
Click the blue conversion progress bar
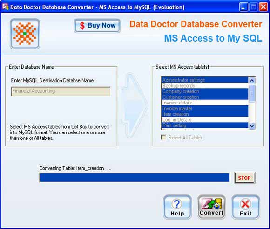pyautogui.click(x=135, y=178)
